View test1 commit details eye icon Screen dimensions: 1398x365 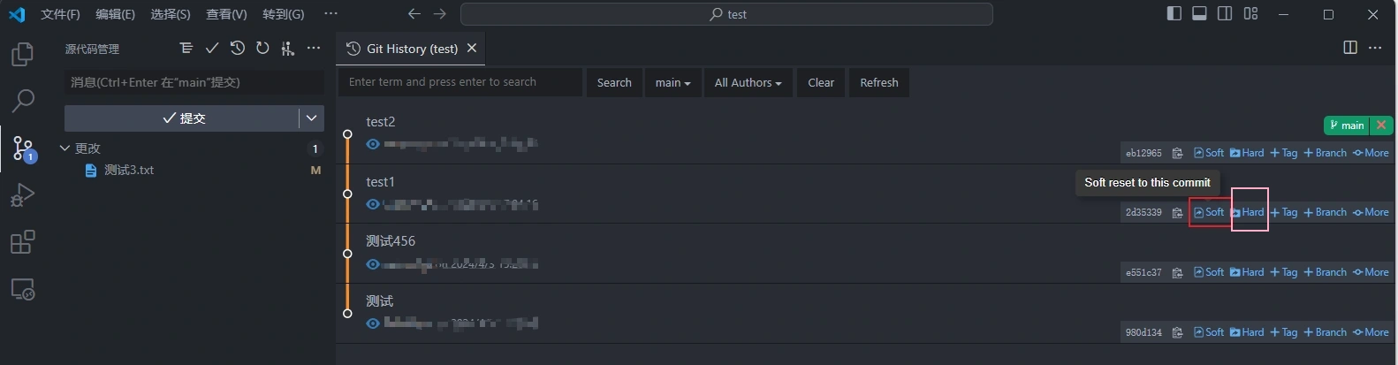coord(373,204)
